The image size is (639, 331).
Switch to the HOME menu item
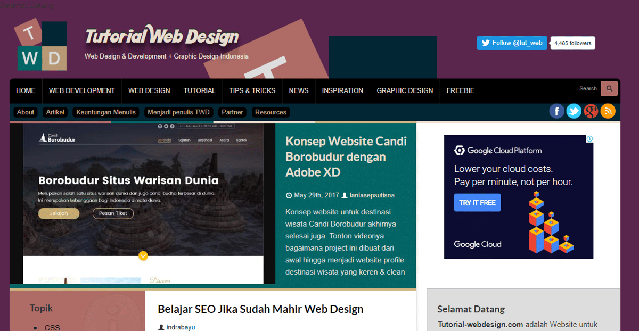click(x=26, y=90)
